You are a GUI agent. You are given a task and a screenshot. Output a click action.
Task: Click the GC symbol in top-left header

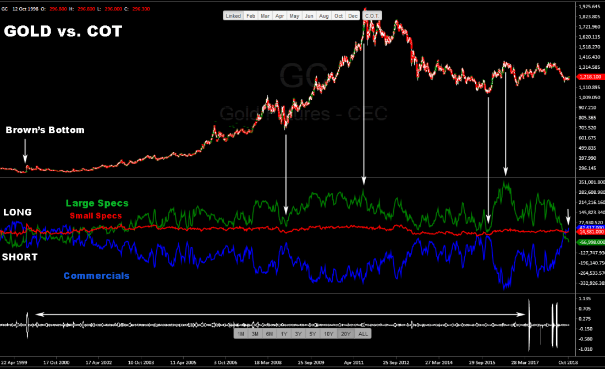click(4, 9)
